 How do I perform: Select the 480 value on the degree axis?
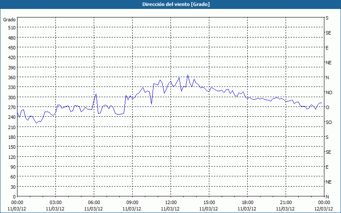[x=12, y=38]
